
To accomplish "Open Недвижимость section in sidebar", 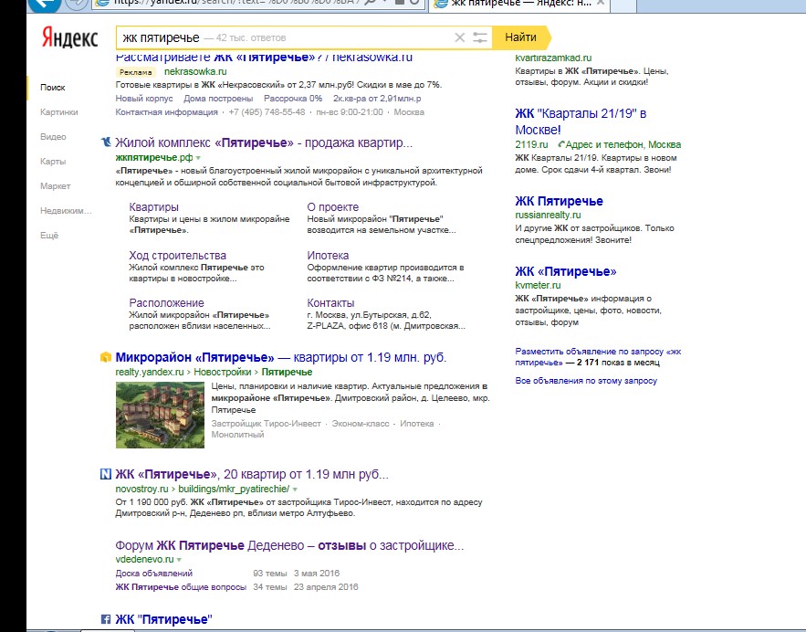I will [x=66, y=211].
